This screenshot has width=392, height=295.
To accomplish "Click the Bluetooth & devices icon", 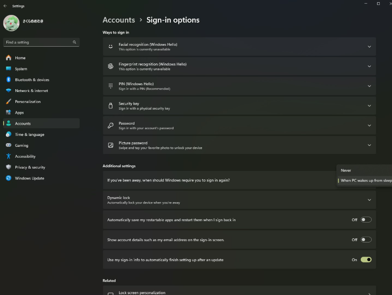I will (8, 80).
